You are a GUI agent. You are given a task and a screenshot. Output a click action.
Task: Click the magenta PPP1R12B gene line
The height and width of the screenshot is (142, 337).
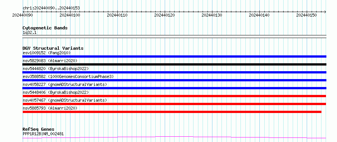pos(174,137)
